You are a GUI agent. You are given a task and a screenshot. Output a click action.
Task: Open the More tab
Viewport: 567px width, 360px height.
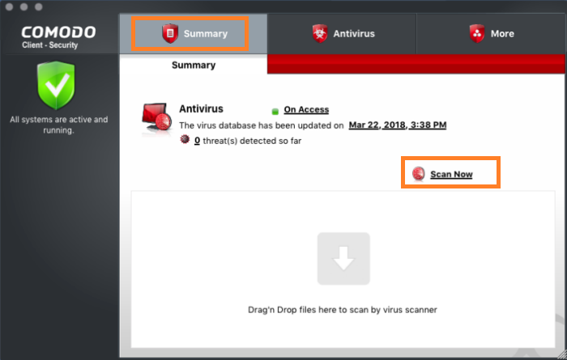tap(491, 34)
